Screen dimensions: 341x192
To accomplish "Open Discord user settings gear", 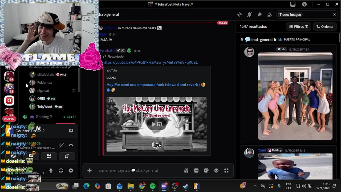I will tap(71, 171).
